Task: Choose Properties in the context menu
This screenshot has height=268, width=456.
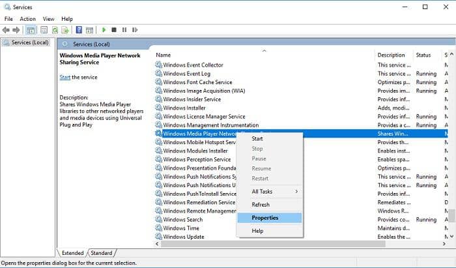Action: 270,218
